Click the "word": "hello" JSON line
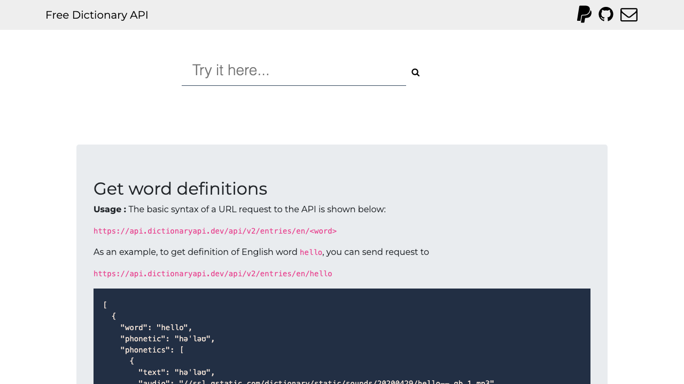This screenshot has height=384, width=684. point(156,327)
